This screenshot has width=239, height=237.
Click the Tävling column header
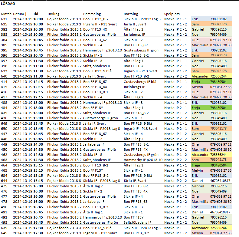click(x=53, y=14)
